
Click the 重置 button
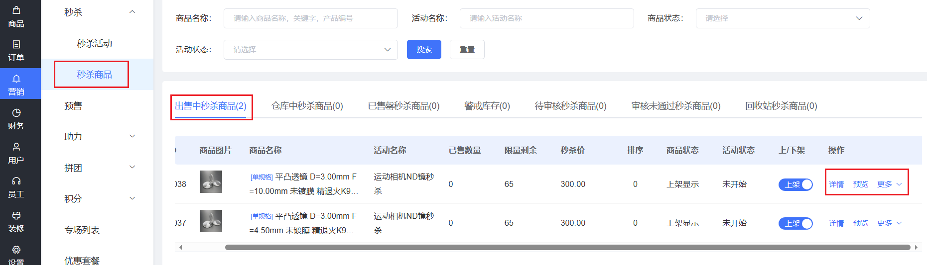(467, 50)
